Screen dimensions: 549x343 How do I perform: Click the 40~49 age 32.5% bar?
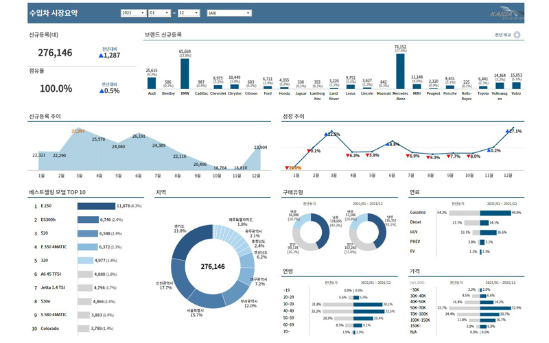[x=369, y=311]
